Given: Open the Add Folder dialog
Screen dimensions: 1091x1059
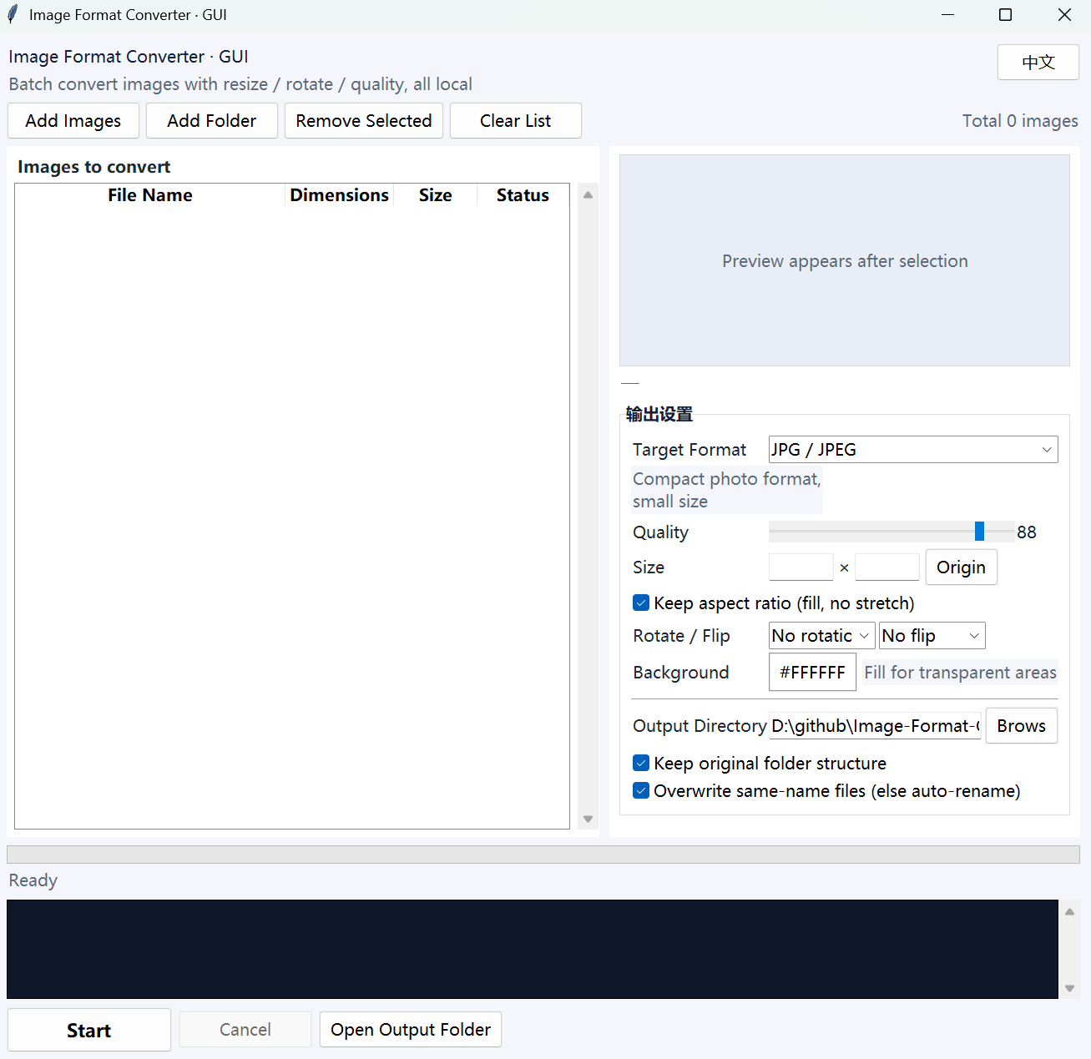Looking at the screenshot, I should pos(212,121).
